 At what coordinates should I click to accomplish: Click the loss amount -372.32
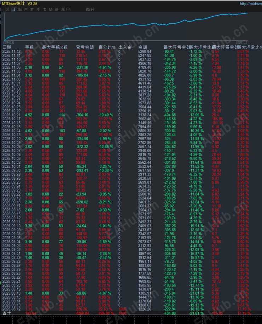tap(82, 146)
